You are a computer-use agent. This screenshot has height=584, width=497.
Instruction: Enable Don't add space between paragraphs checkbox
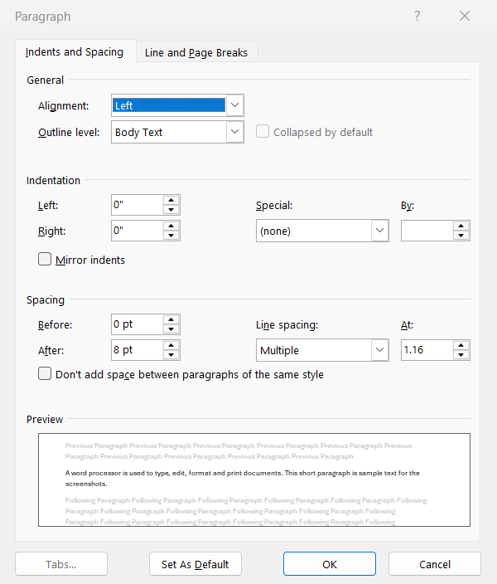(x=45, y=373)
